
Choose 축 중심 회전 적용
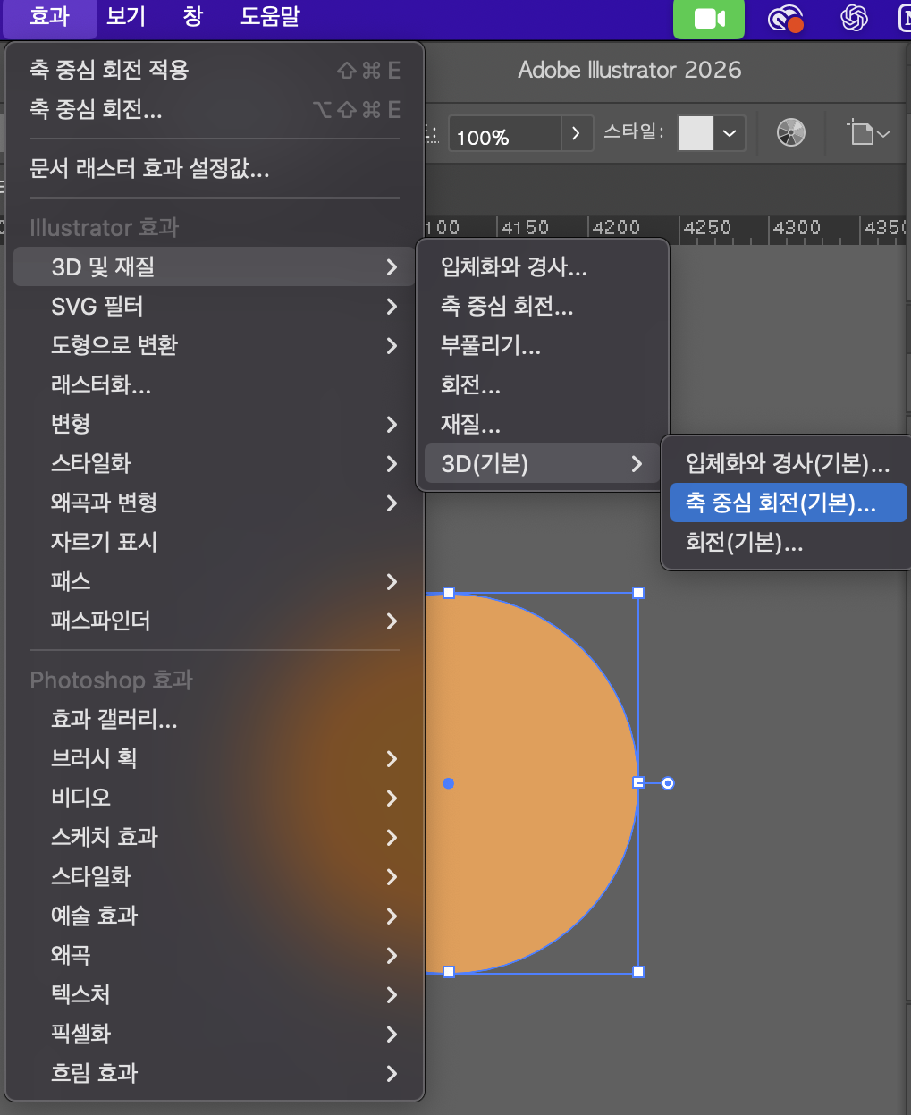[x=215, y=70]
